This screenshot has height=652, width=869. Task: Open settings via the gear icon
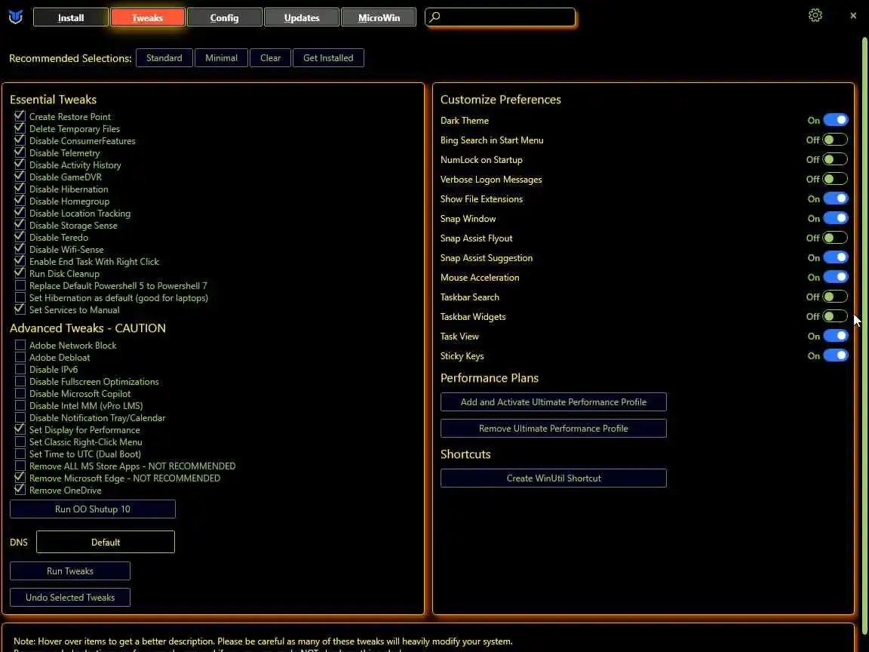click(x=815, y=16)
